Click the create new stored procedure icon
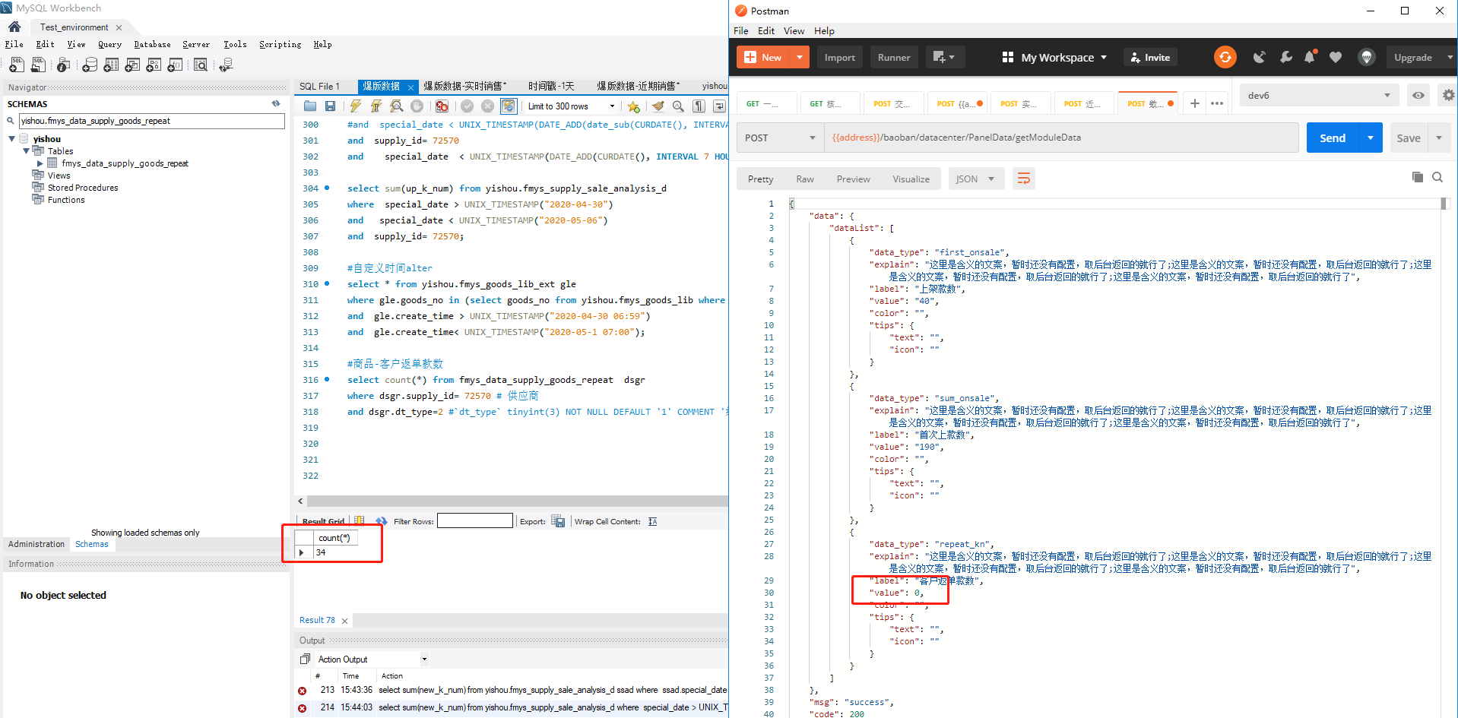 tap(154, 65)
